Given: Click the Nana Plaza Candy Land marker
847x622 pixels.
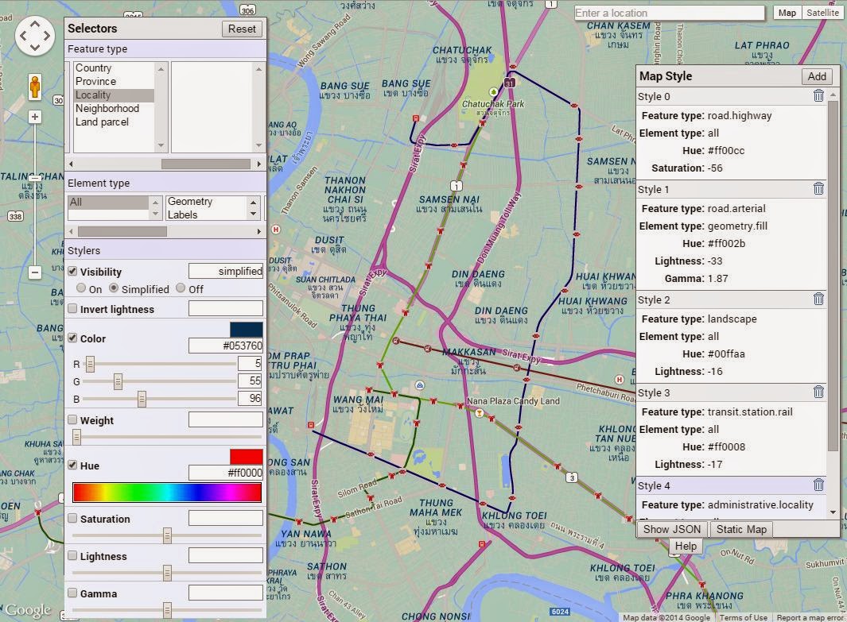Looking at the screenshot, I should pos(479,413).
